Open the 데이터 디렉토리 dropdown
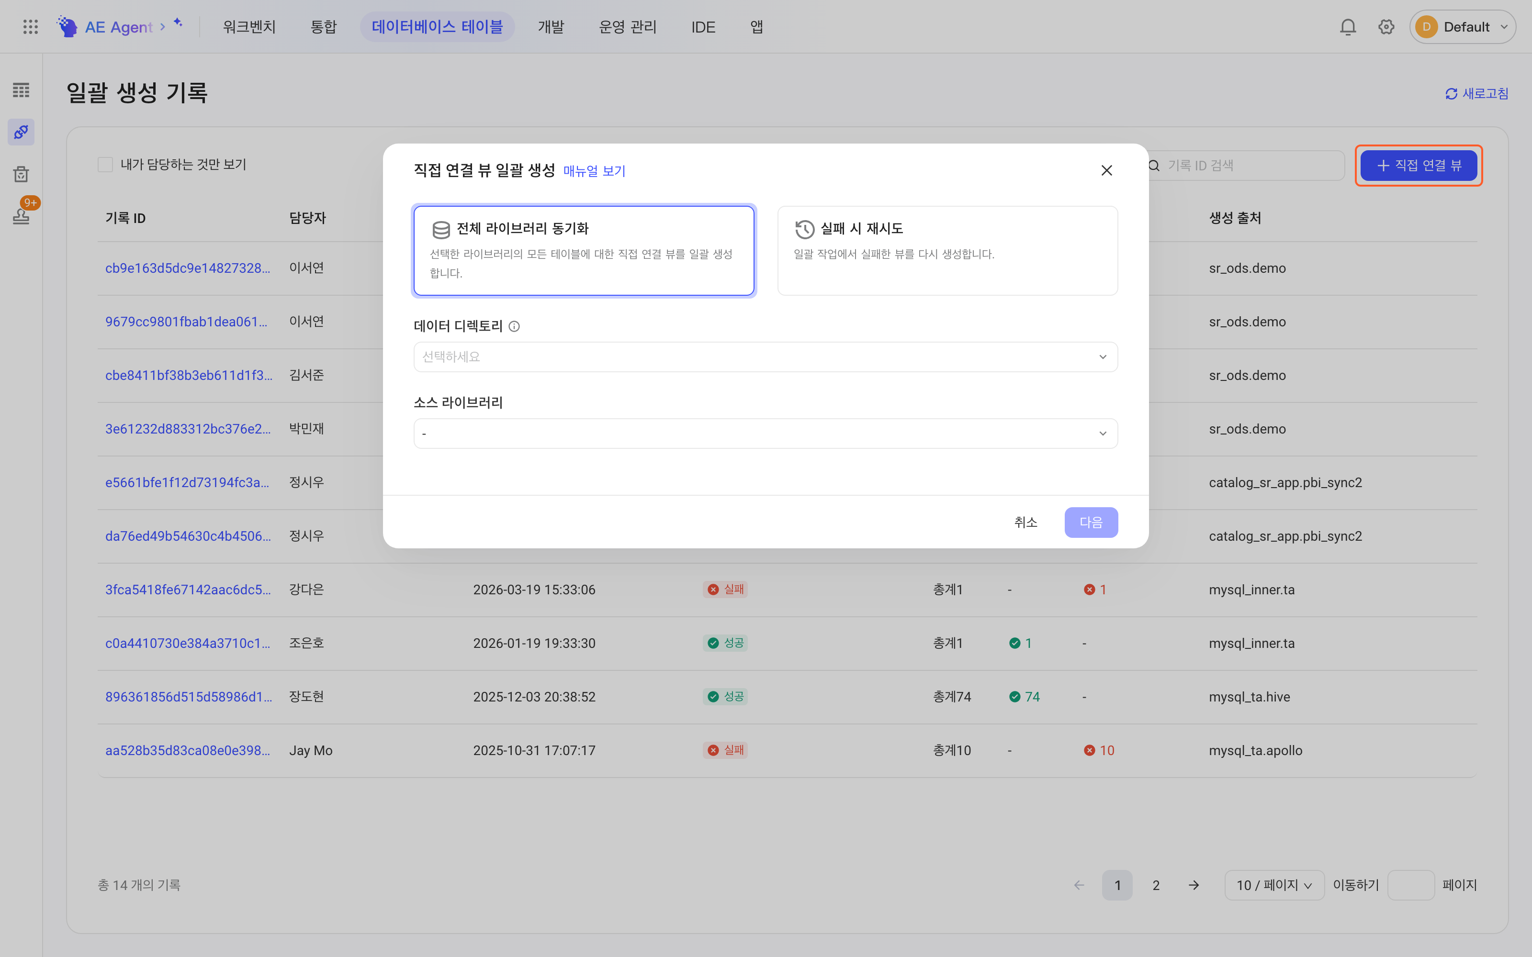The image size is (1532, 957). (766, 357)
